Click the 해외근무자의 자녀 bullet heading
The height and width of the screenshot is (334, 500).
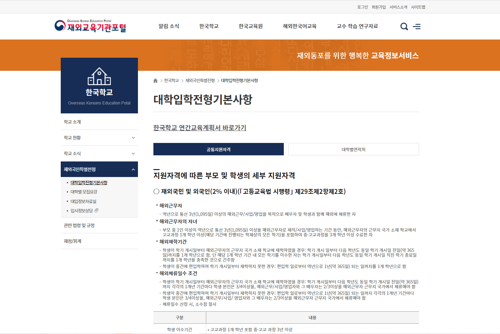pos(178,222)
